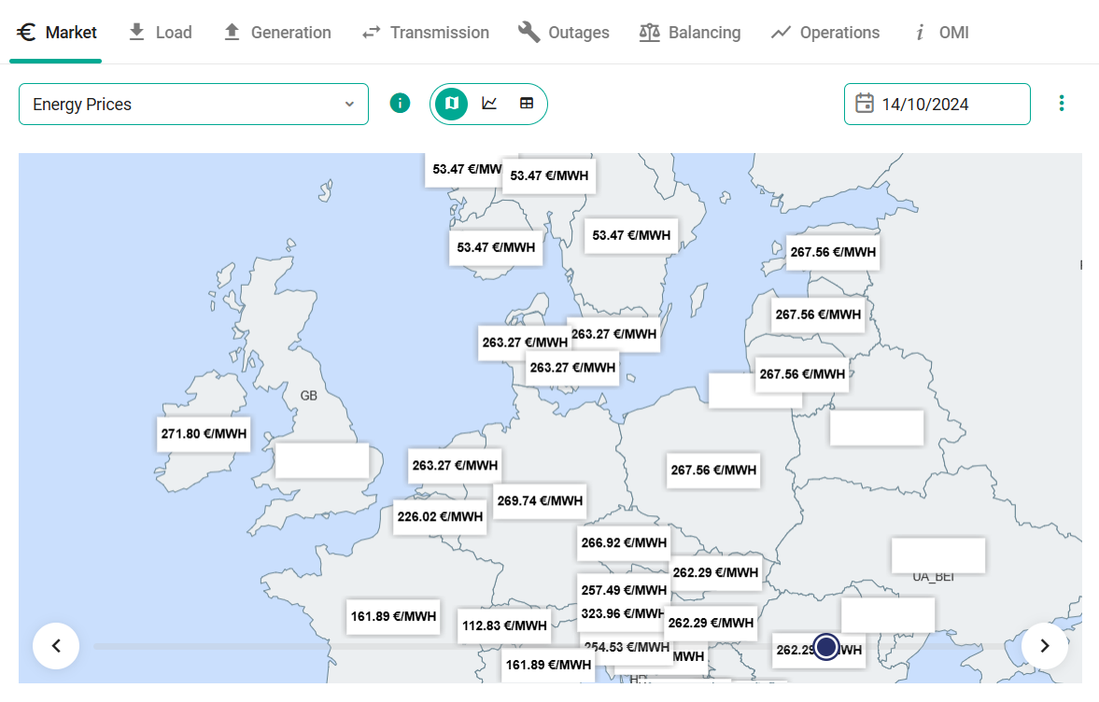Open the three-dot options menu

[x=1061, y=104]
